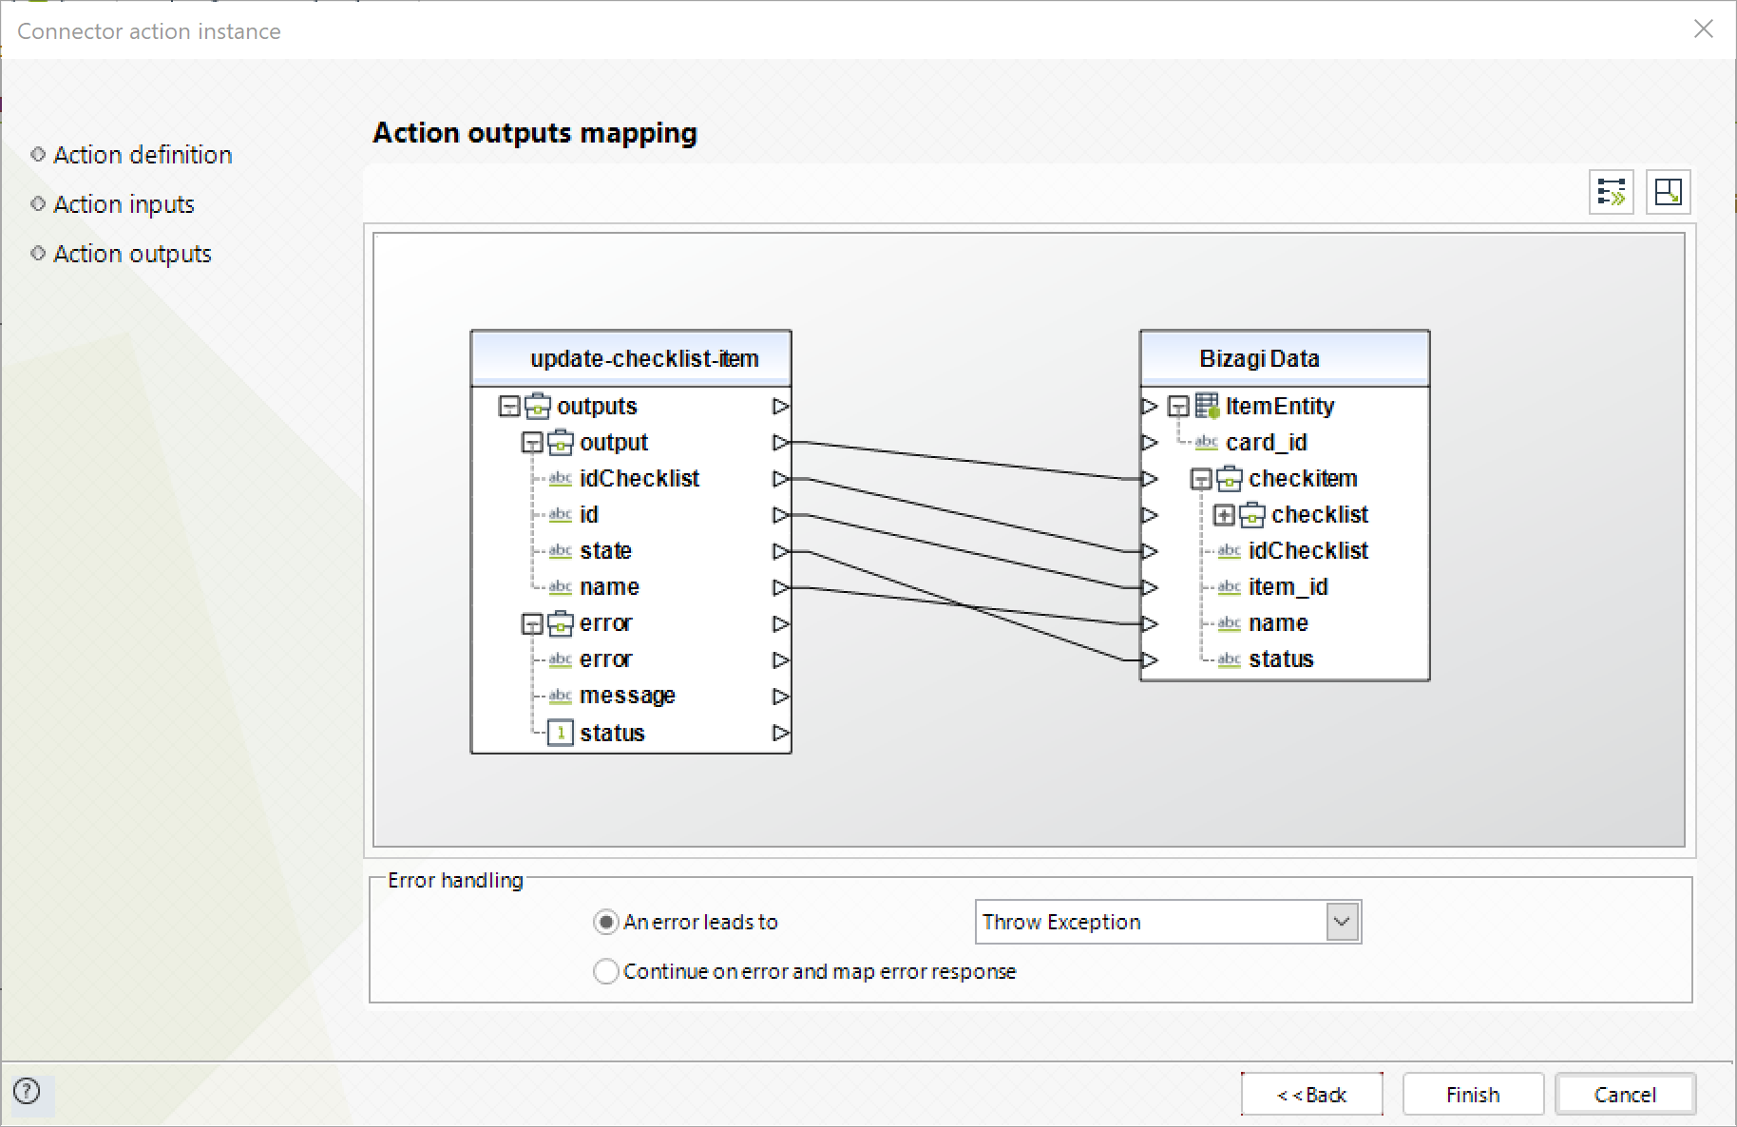Select the card_id field in Bizagi Data

pos(1266,443)
